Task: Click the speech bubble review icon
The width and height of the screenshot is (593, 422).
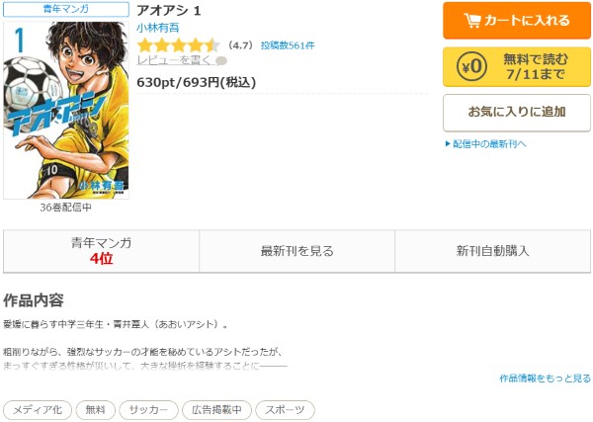Action: coord(221,61)
